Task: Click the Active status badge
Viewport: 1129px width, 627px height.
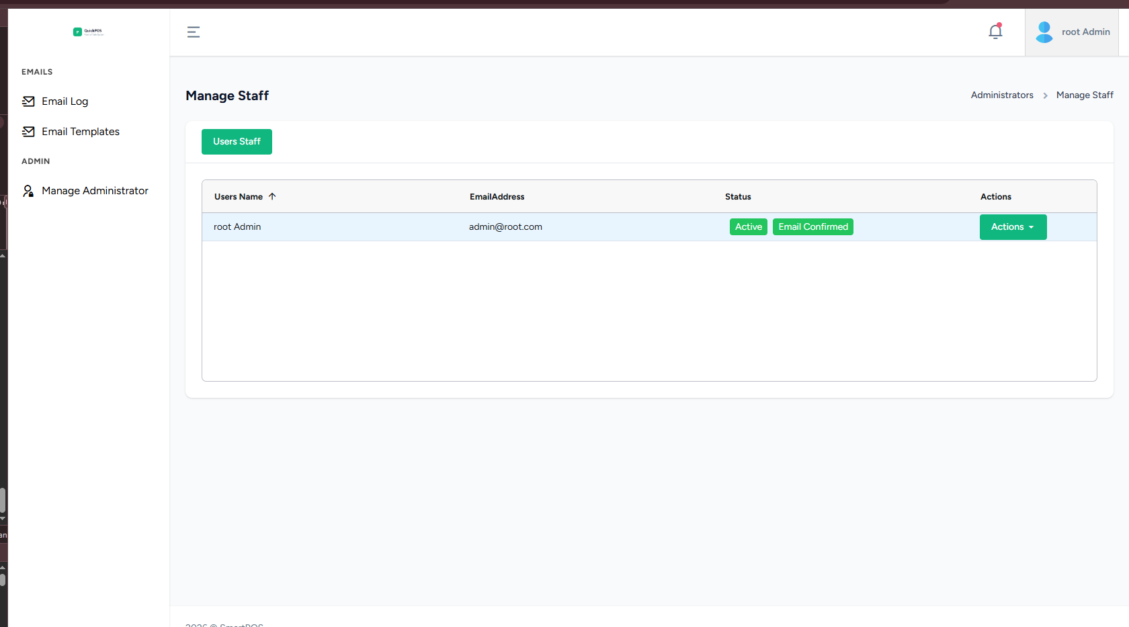Action: 748,227
